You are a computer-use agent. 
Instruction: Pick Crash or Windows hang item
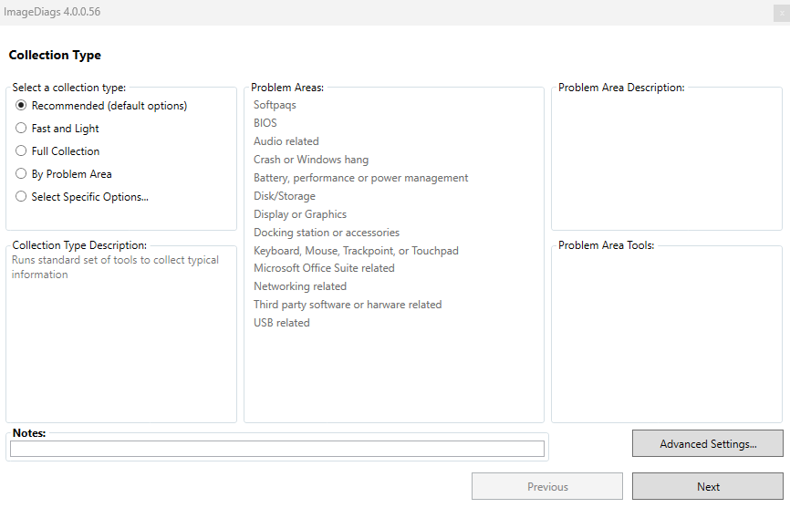pyautogui.click(x=311, y=160)
